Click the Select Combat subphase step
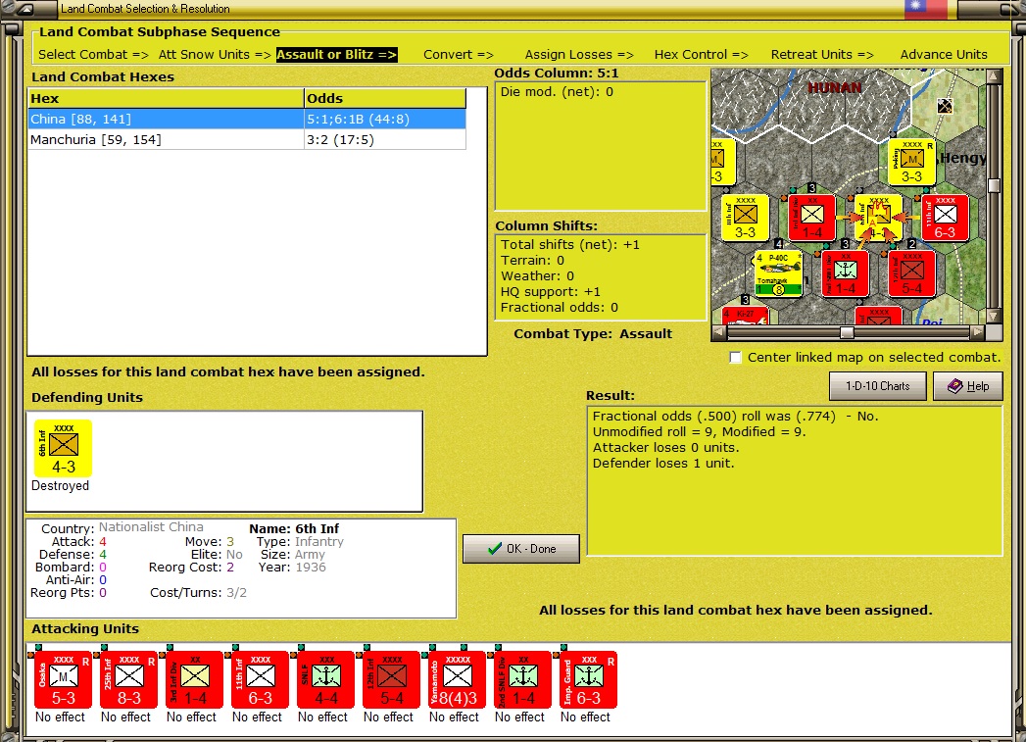Screen dimensions: 1026x742 pos(93,54)
